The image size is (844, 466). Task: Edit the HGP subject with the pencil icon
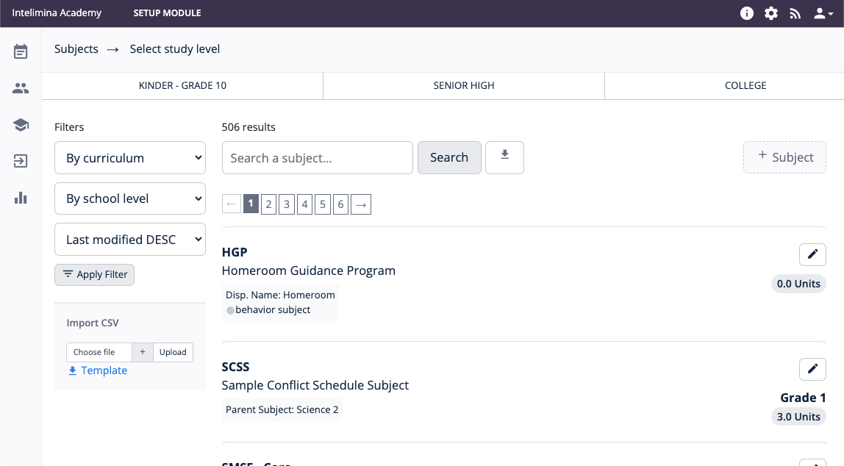(812, 254)
